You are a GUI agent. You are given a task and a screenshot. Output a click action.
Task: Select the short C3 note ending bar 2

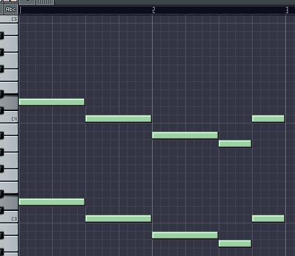[x=269, y=219]
